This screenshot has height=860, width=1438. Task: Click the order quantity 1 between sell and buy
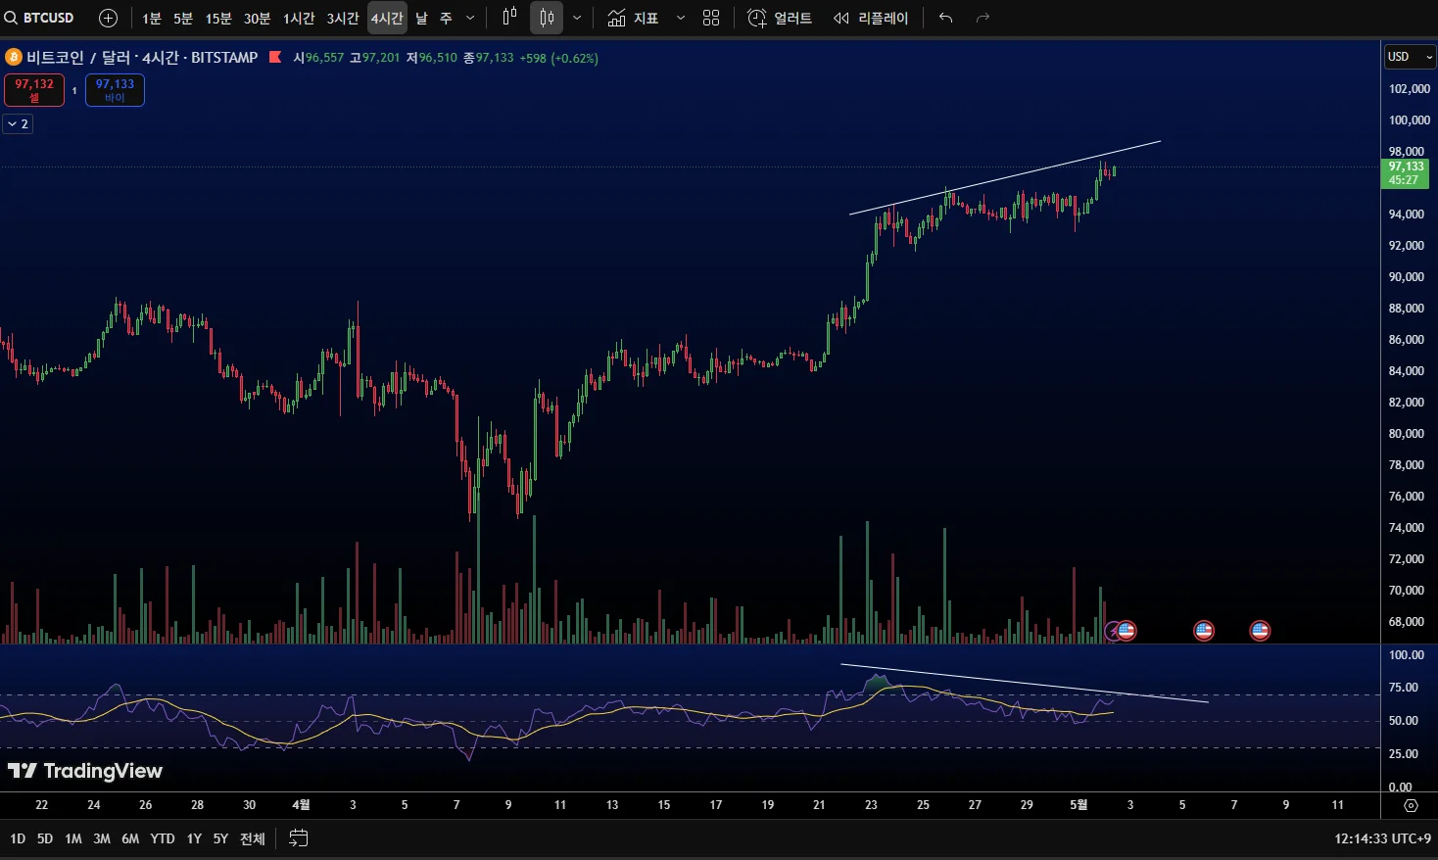tap(74, 91)
